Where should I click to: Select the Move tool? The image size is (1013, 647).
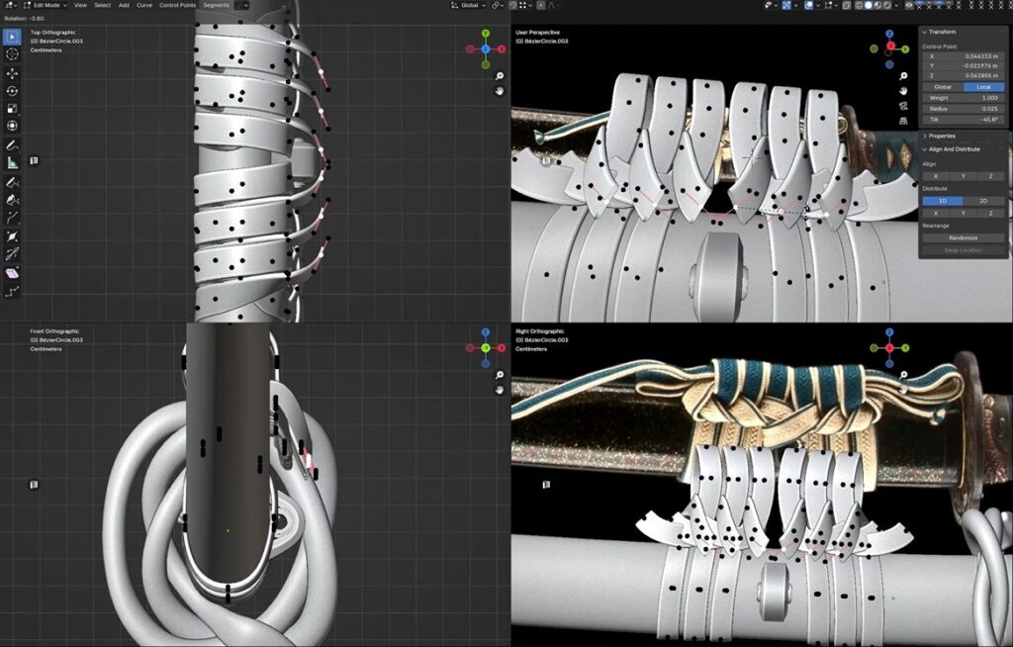coord(12,73)
